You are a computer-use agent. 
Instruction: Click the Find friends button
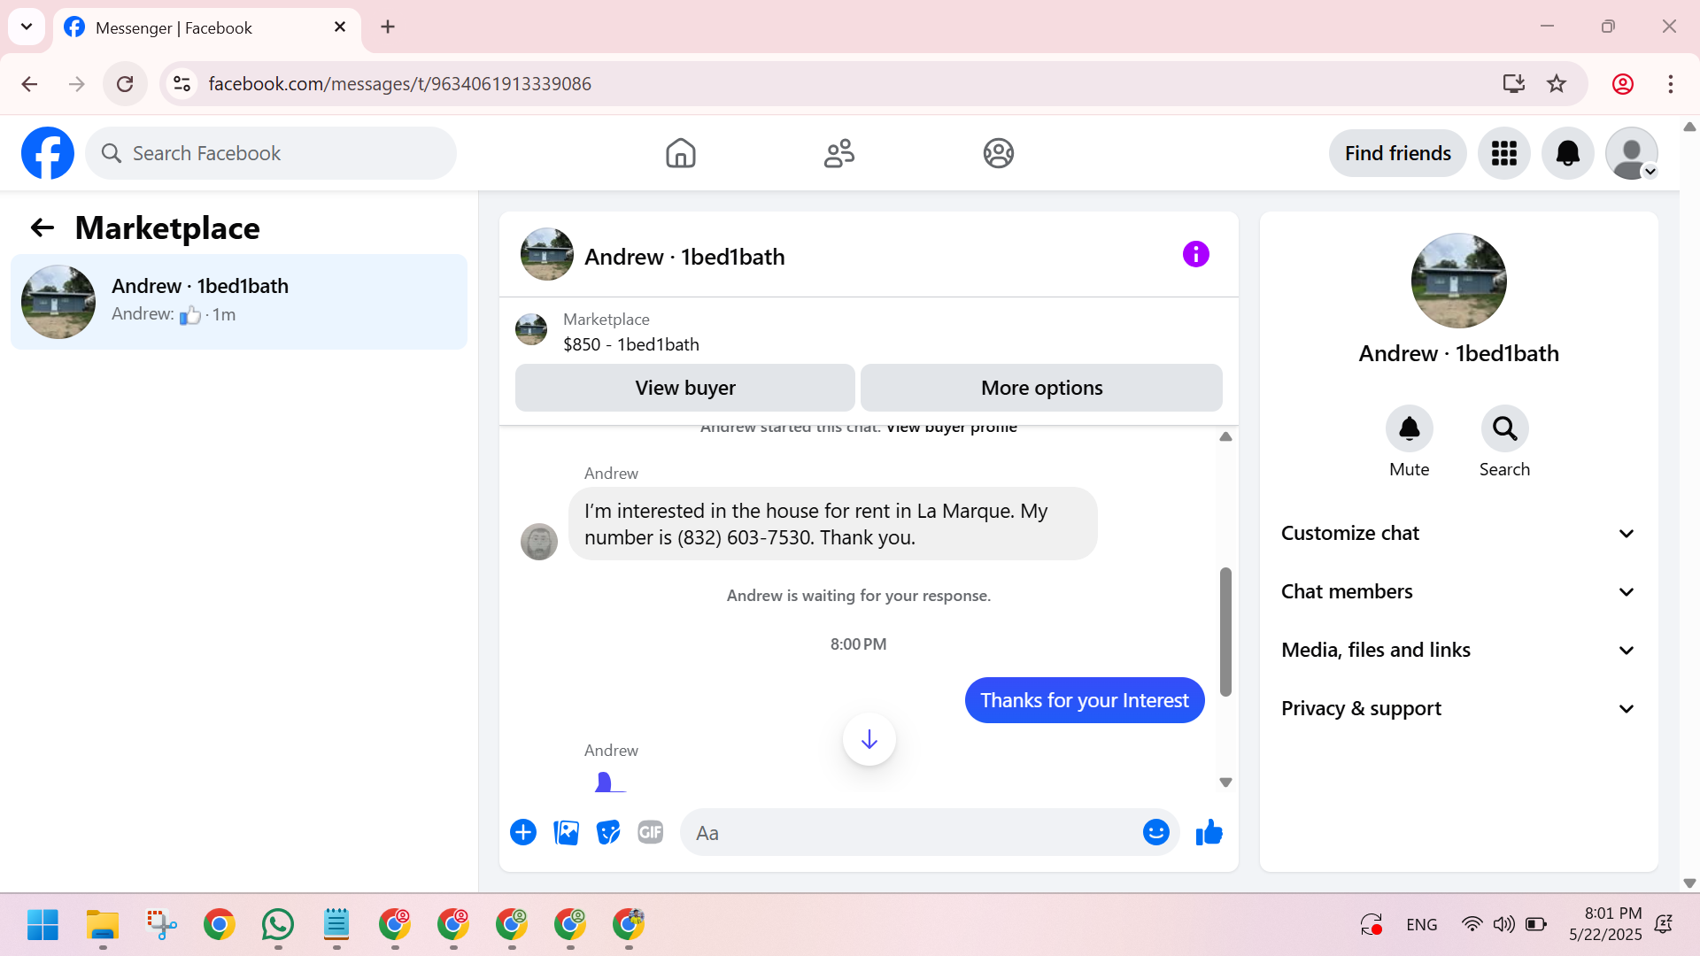coord(1397,153)
